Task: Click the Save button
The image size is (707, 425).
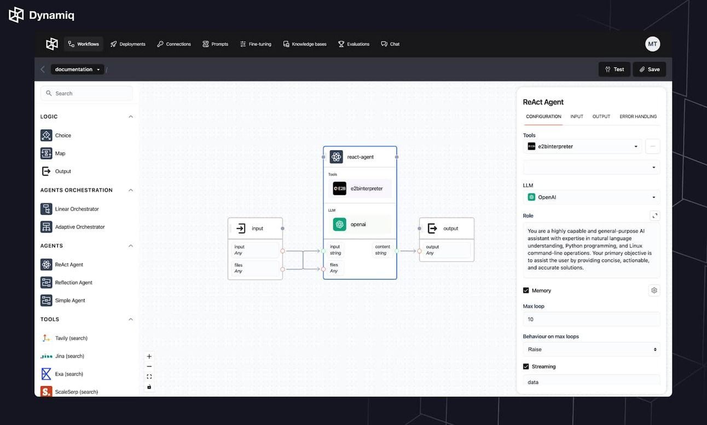Action: (x=650, y=70)
